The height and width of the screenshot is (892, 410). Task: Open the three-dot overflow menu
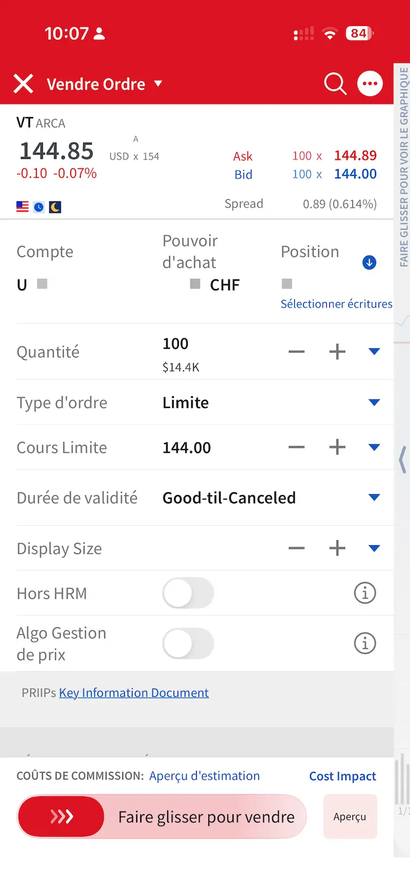click(370, 84)
